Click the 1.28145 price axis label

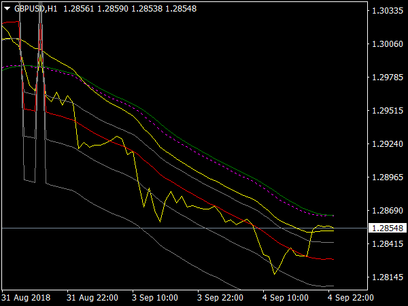(x=388, y=277)
